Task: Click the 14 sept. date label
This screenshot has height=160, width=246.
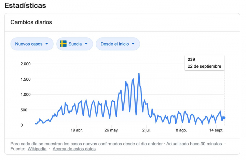Action: pos(217,130)
